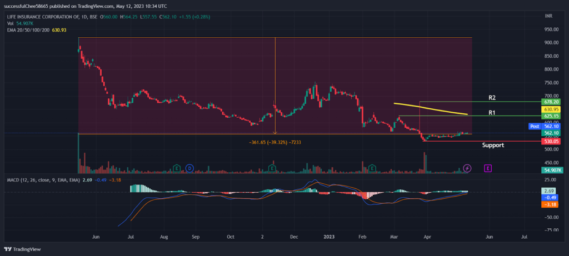Click the 900.00 price axis label
Image resolution: width=569 pixels, height=256 pixels.
tap(551, 43)
